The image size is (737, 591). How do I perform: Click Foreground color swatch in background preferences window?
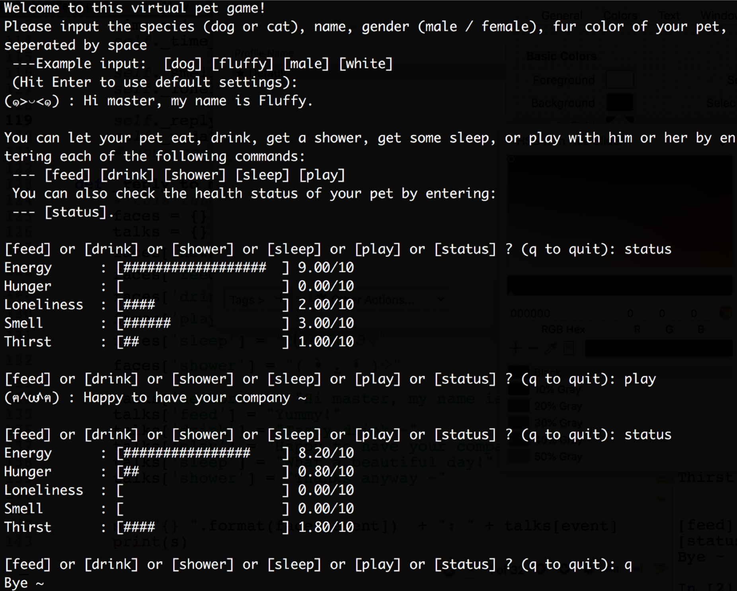[x=620, y=80]
